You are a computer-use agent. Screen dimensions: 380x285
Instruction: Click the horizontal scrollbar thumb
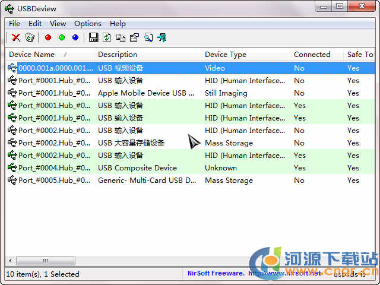coord(46,261)
